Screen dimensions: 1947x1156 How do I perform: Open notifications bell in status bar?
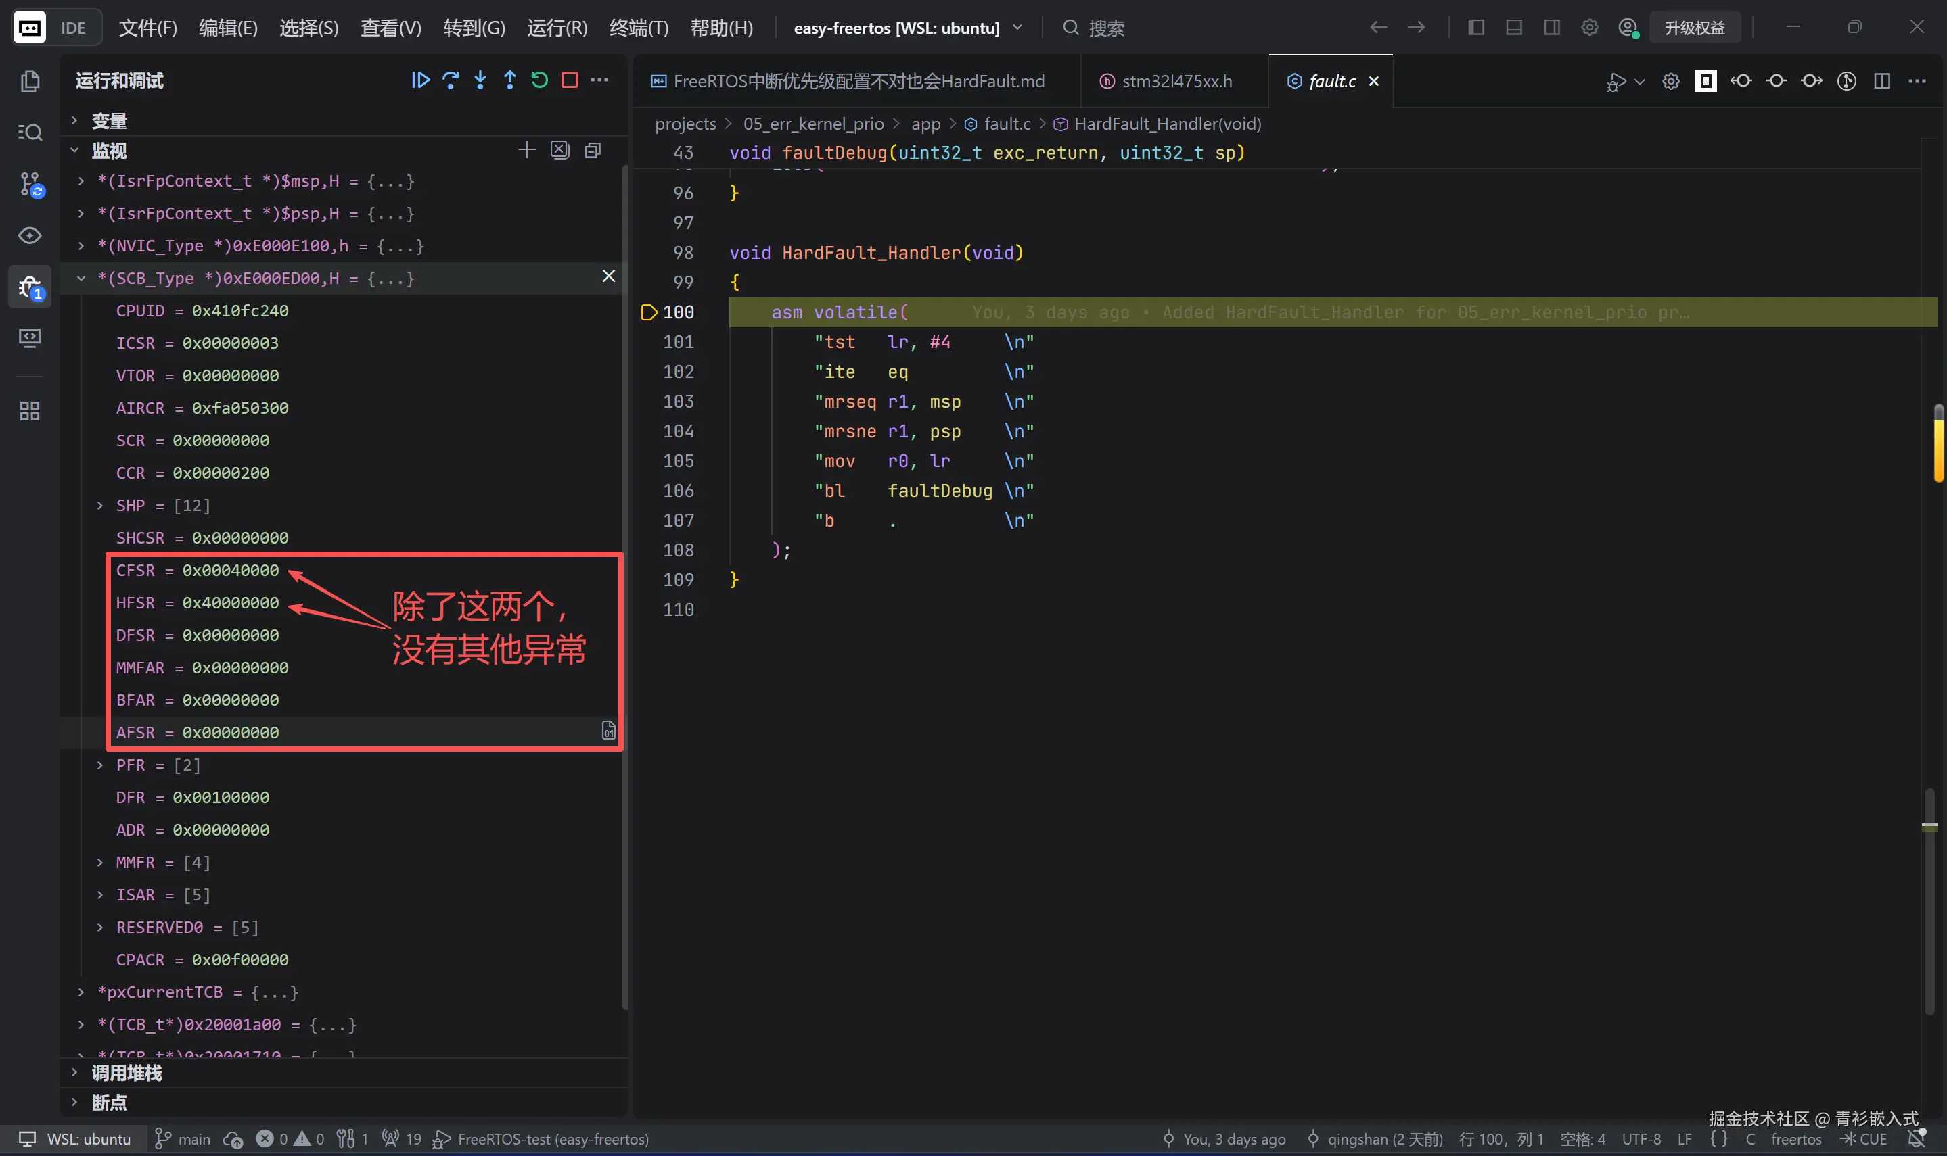pyautogui.click(x=1916, y=1138)
